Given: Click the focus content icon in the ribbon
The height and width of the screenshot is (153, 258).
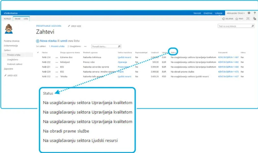Looking at the screenshot, I should coord(248,19).
